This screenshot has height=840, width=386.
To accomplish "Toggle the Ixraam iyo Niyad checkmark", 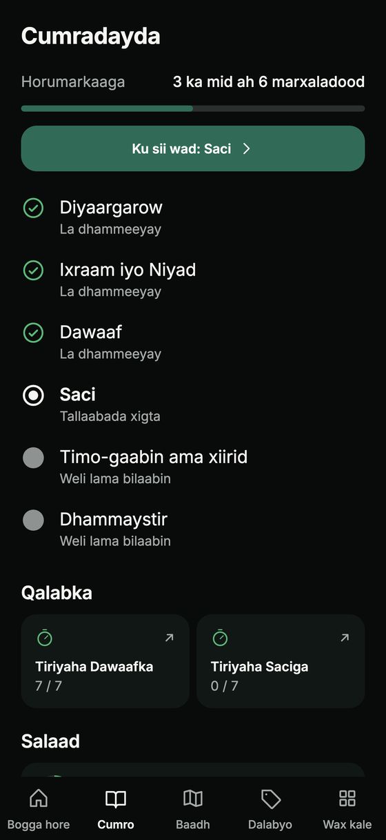I will click(33, 270).
